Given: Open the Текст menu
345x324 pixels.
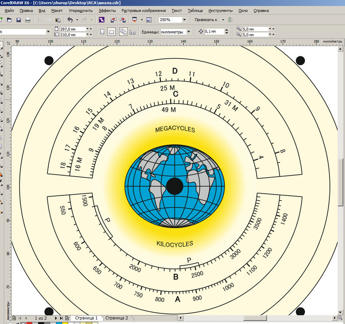Looking at the screenshot, I should tap(176, 10).
